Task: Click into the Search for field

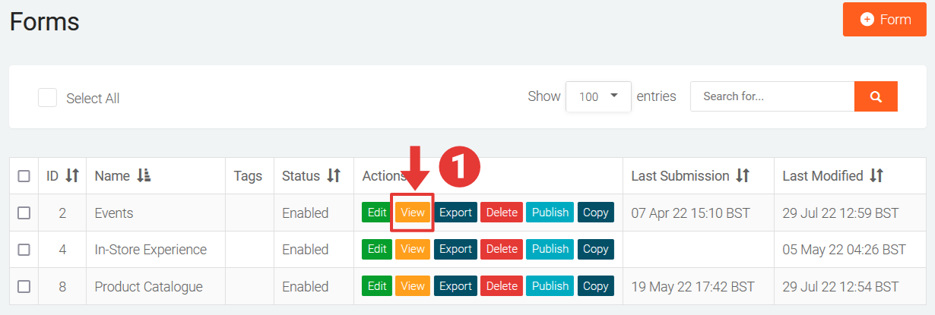Action: (x=772, y=96)
